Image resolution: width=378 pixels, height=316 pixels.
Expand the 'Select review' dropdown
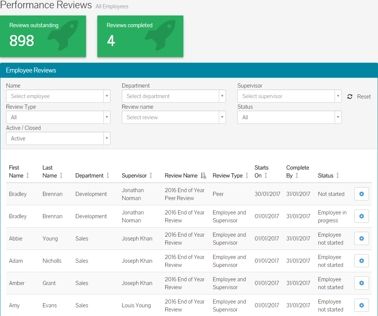174,117
